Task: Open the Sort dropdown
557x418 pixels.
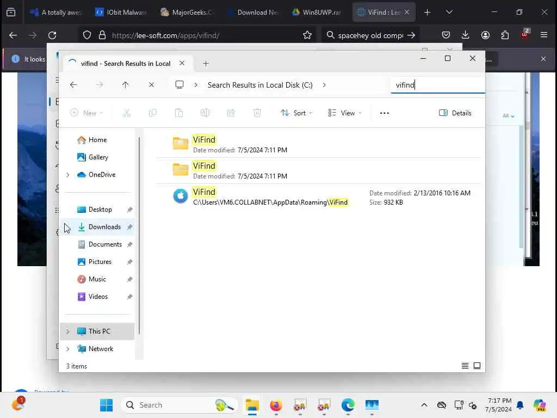Action: pyautogui.click(x=296, y=113)
